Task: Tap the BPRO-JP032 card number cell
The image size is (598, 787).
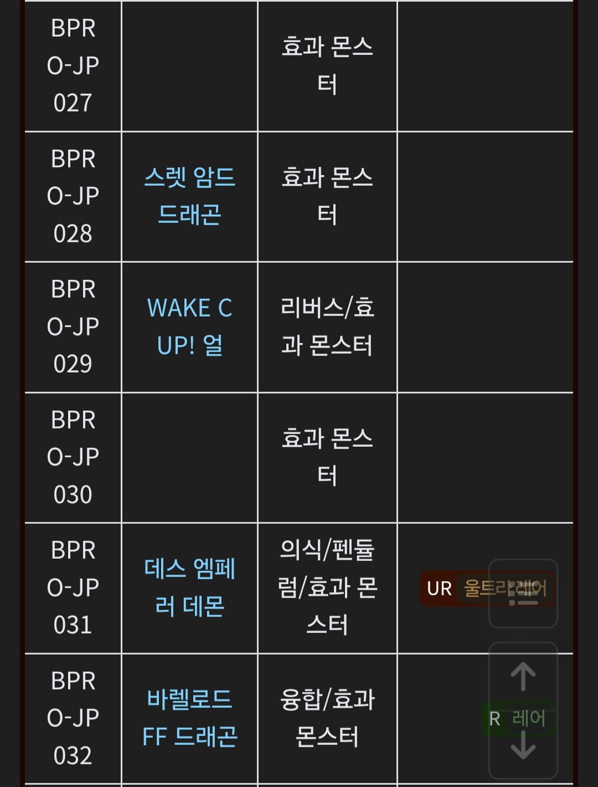Action: [x=73, y=718]
